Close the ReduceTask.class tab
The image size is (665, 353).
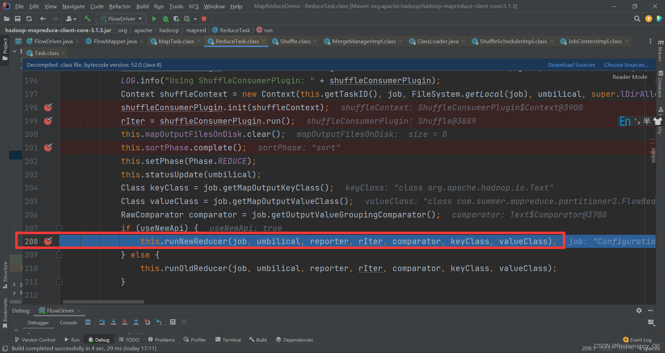pos(263,41)
